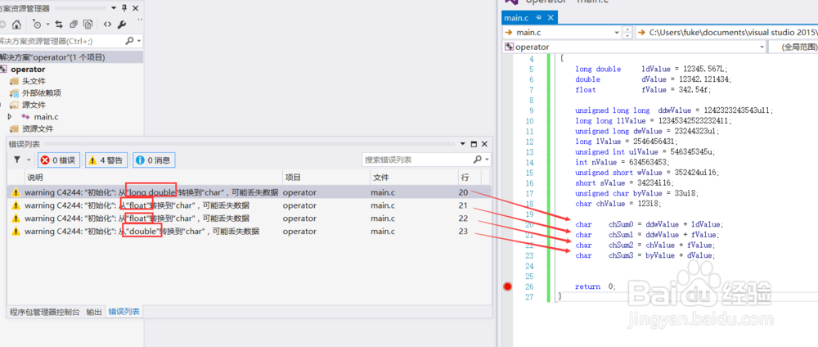Remove the red breakpoint on line 26
Viewport: 818px width, 347px height.
pyautogui.click(x=508, y=286)
